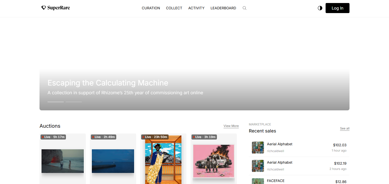Open the dark blue sea auction artwork

click(x=113, y=161)
